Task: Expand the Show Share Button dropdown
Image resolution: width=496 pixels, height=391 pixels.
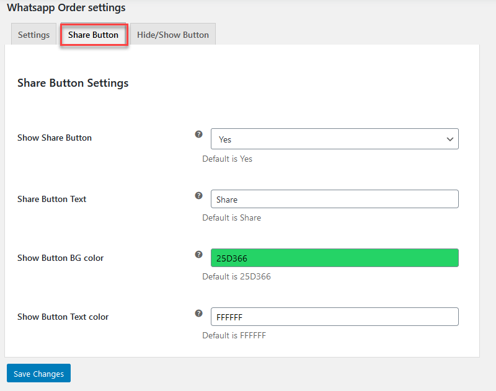Action: [335, 139]
